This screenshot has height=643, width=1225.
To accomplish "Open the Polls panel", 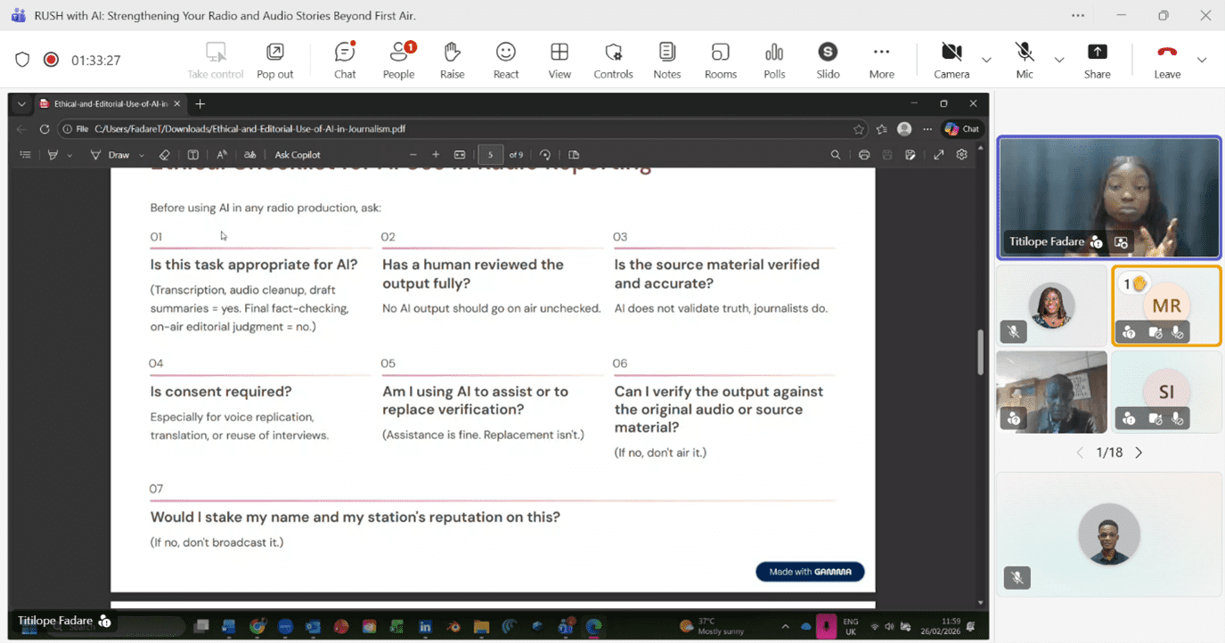I will (774, 60).
